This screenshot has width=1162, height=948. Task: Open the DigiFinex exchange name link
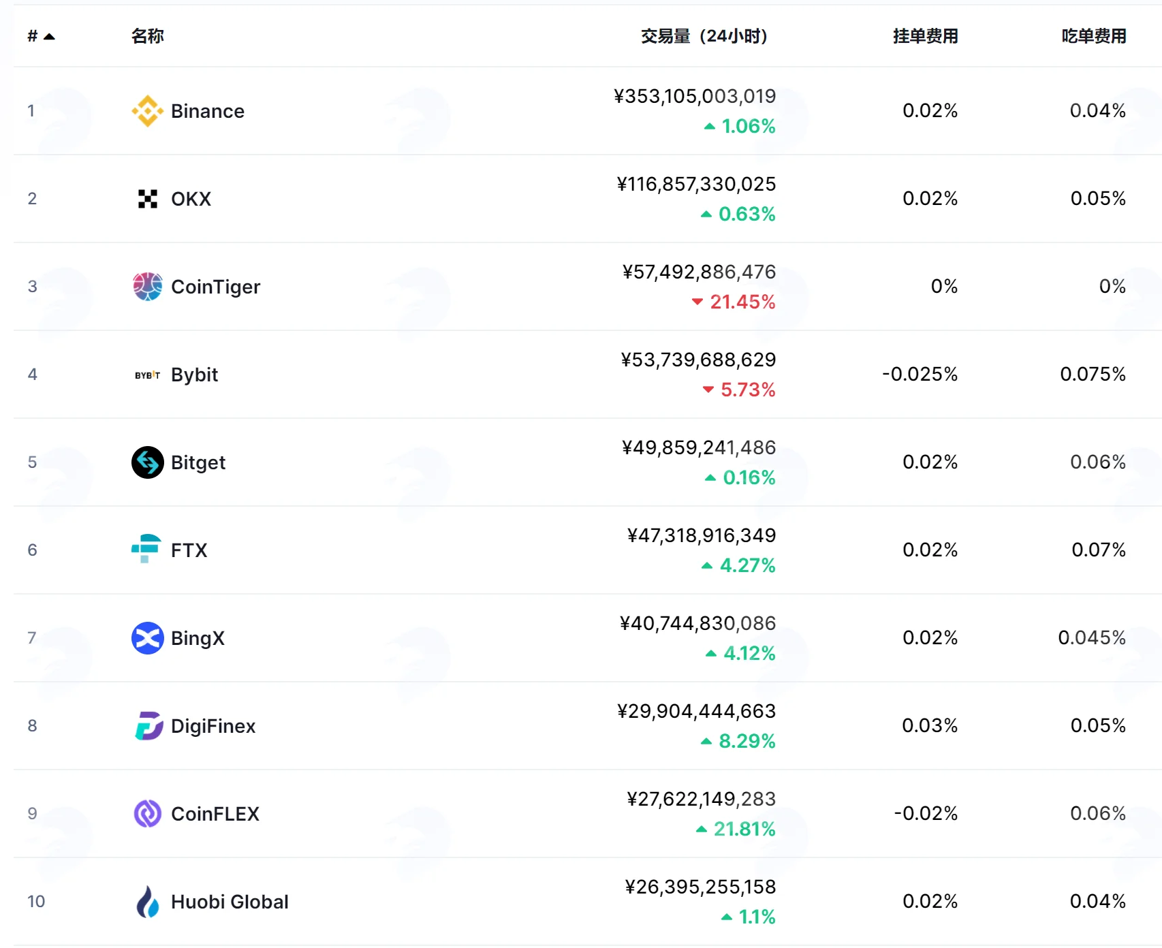click(213, 726)
